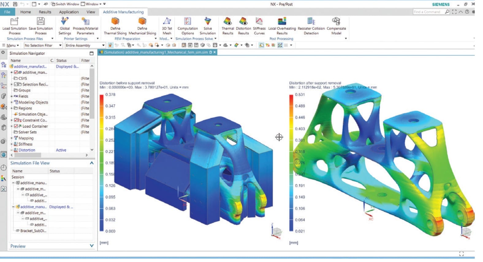The image size is (483, 262).
Task: Run Recoater Collision Detection
Action: coord(311,26)
